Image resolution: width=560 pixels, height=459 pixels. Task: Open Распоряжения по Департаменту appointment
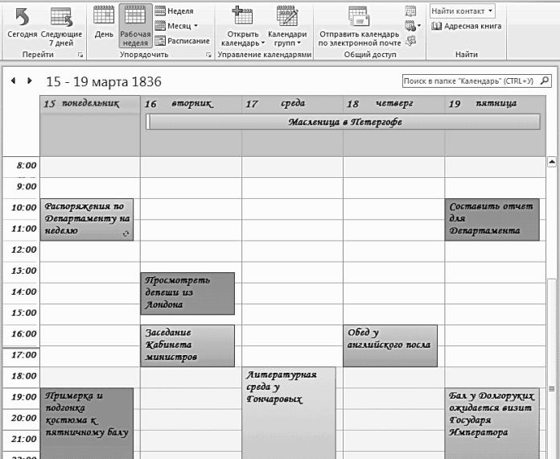click(x=87, y=220)
